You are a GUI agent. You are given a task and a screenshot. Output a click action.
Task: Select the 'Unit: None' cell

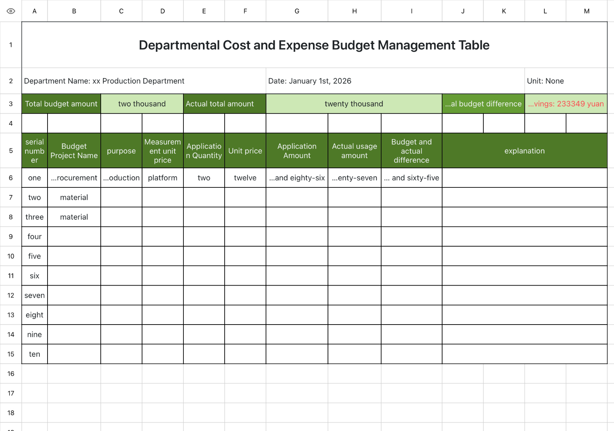click(x=566, y=81)
